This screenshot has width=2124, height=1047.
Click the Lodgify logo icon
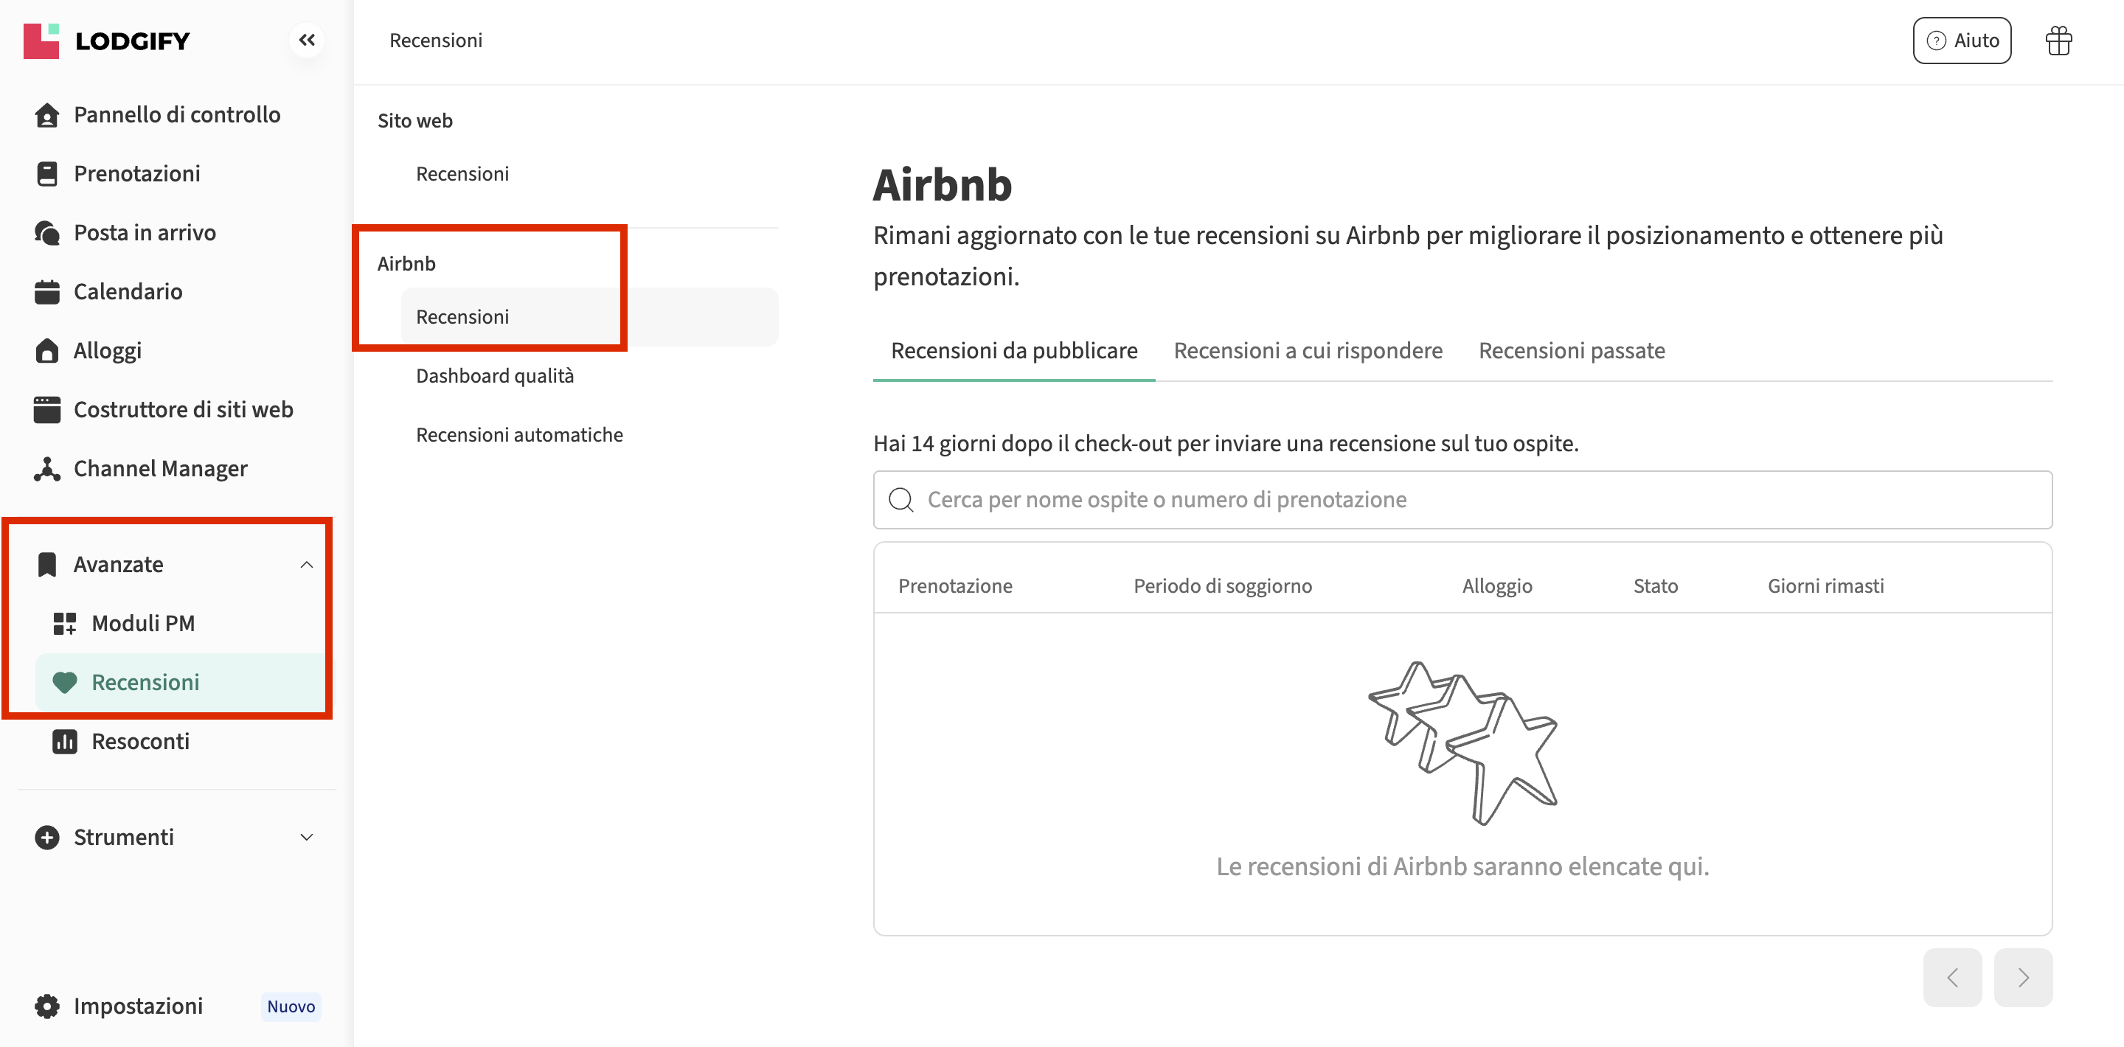(41, 41)
